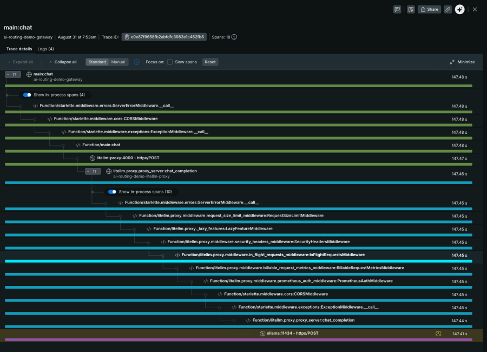
Task: Click code icon of BillableRequestMetricsMiddleware span
Action: 192,268
